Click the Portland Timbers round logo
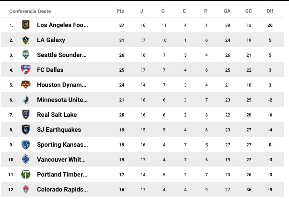 [x=26, y=174]
